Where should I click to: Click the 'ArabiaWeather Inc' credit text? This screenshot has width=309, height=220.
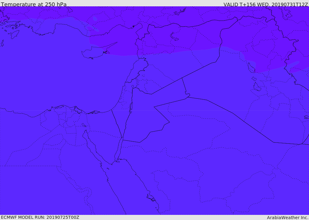pyautogui.click(x=287, y=218)
